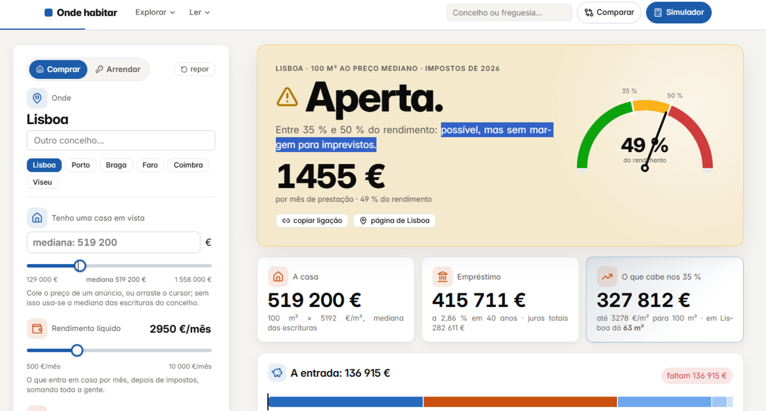Click the 1455 € monthly payment figure

coord(331,176)
